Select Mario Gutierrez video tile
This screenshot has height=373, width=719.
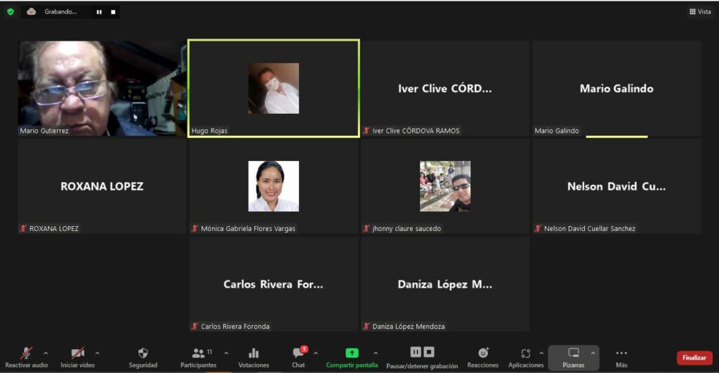click(103, 89)
